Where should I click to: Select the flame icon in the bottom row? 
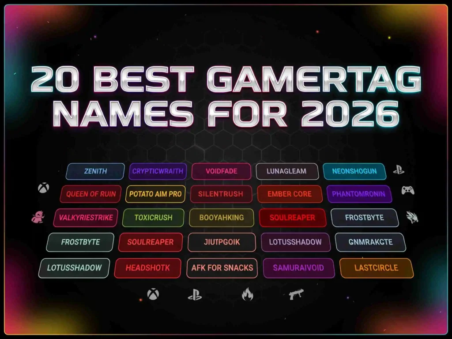click(x=248, y=294)
